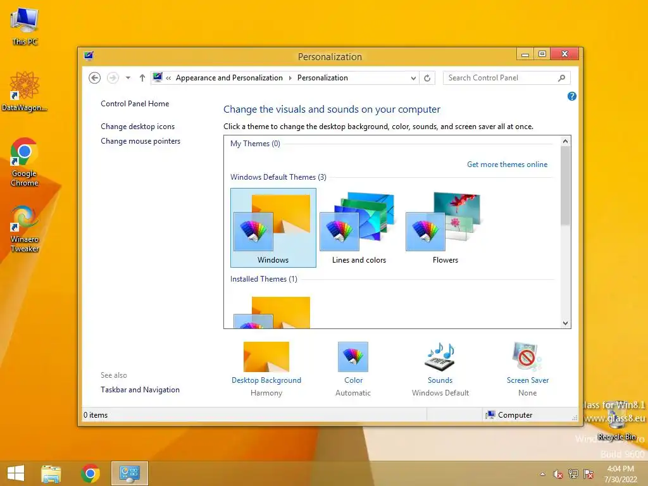Show hidden system tray icons
648x486 pixels.
[542, 475]
